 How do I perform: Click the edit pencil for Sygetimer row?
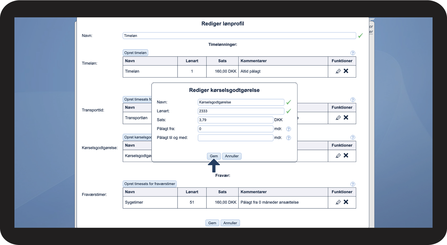pyautogui.click(x=338, y=202)
